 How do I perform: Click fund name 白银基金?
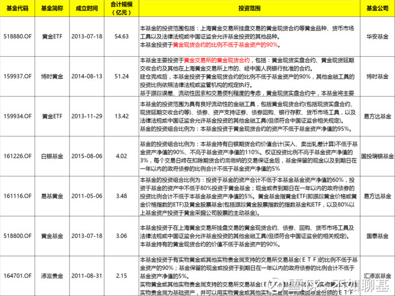(x=52, y=156)
